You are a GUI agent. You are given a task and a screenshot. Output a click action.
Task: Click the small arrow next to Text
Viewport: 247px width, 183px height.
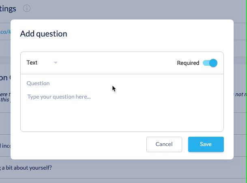pos(56,62)
